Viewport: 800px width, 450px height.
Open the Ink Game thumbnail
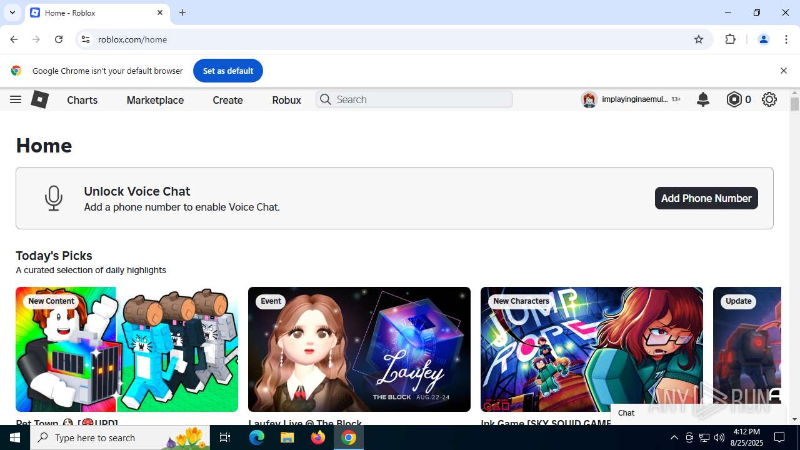(x=592, y=349)
